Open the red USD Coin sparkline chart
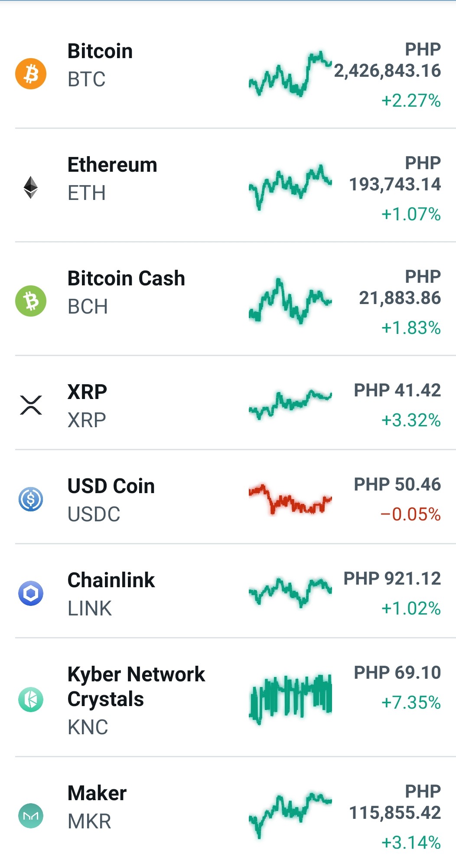Screen dimensions: 456x857 290,499
